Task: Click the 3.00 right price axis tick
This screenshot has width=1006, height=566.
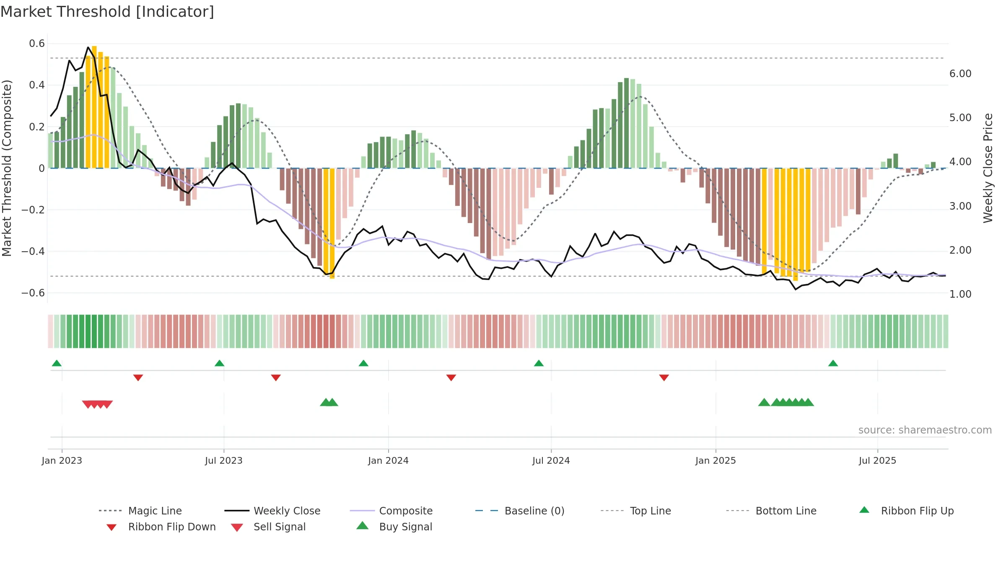Action: 960,206
